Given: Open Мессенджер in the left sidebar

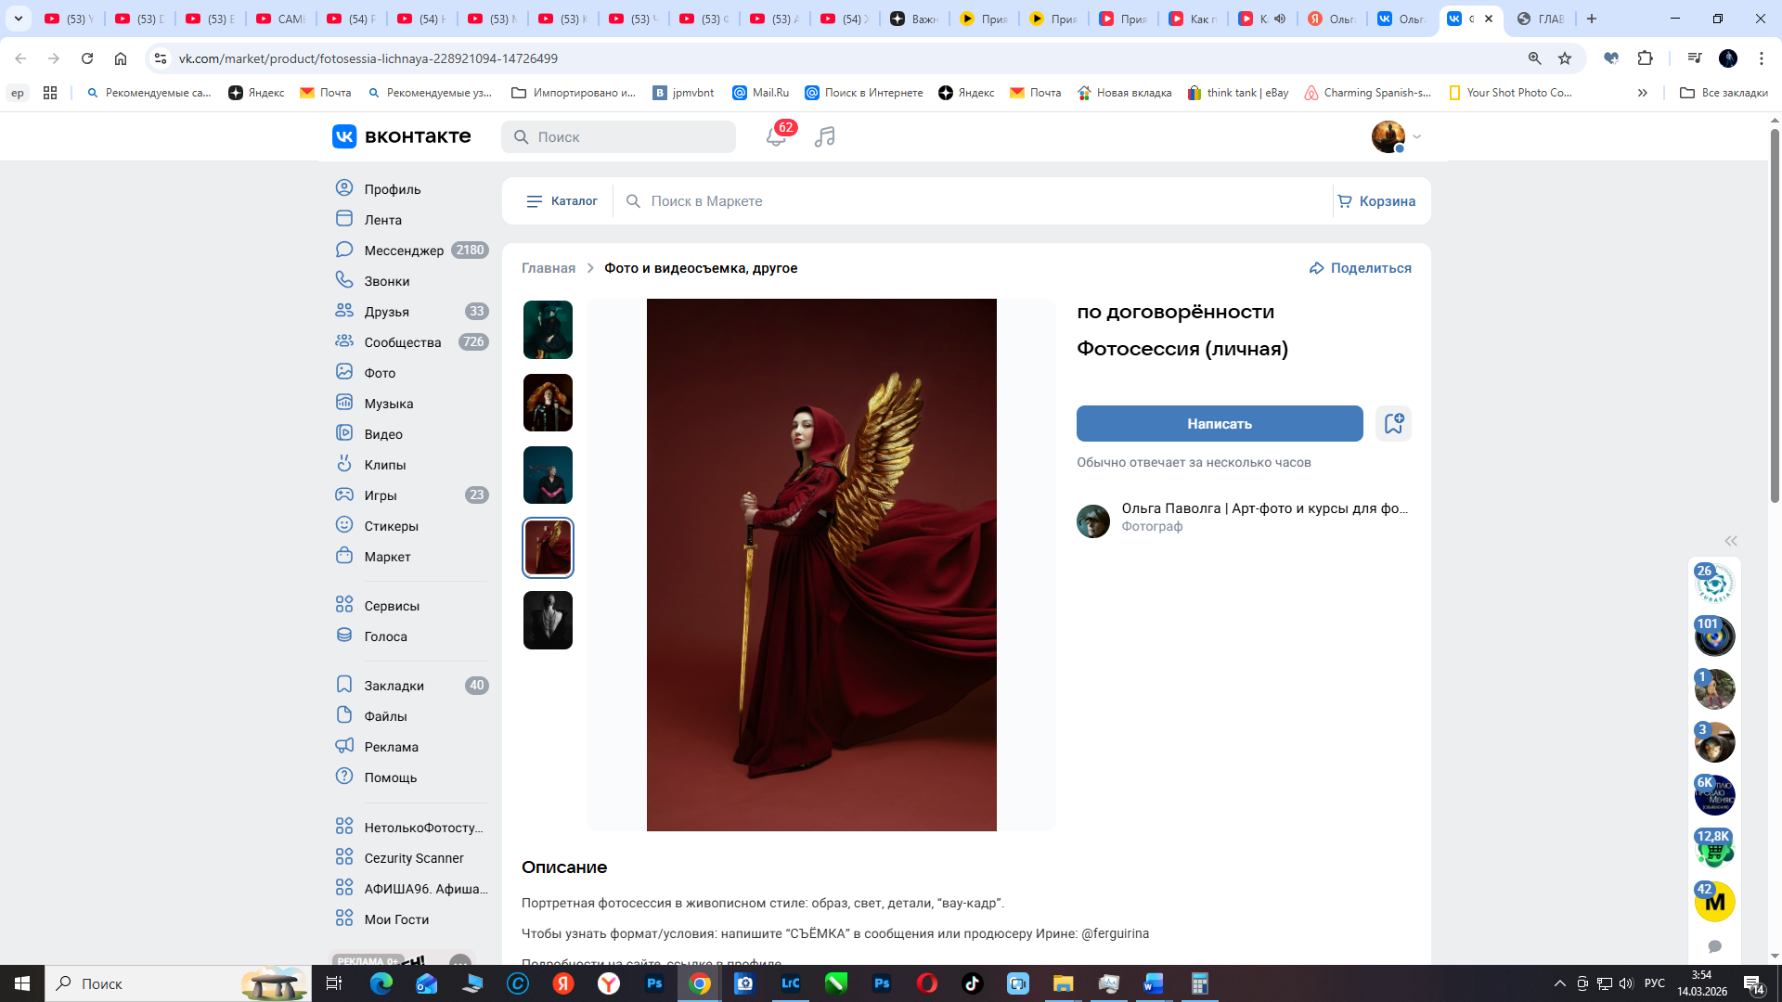Looking at the screenshot, I should (x=404, y=250).
